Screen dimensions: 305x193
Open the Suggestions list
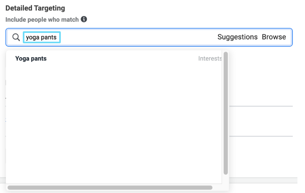point(237,37)
